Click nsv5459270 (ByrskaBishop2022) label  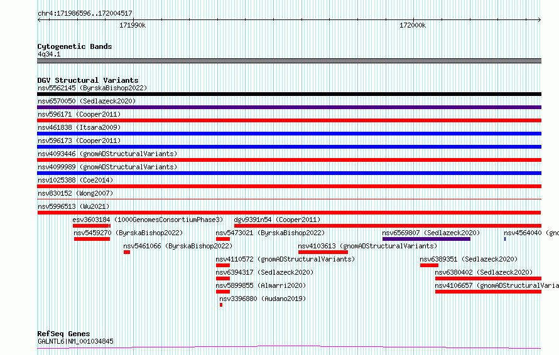tap(128, 233)
